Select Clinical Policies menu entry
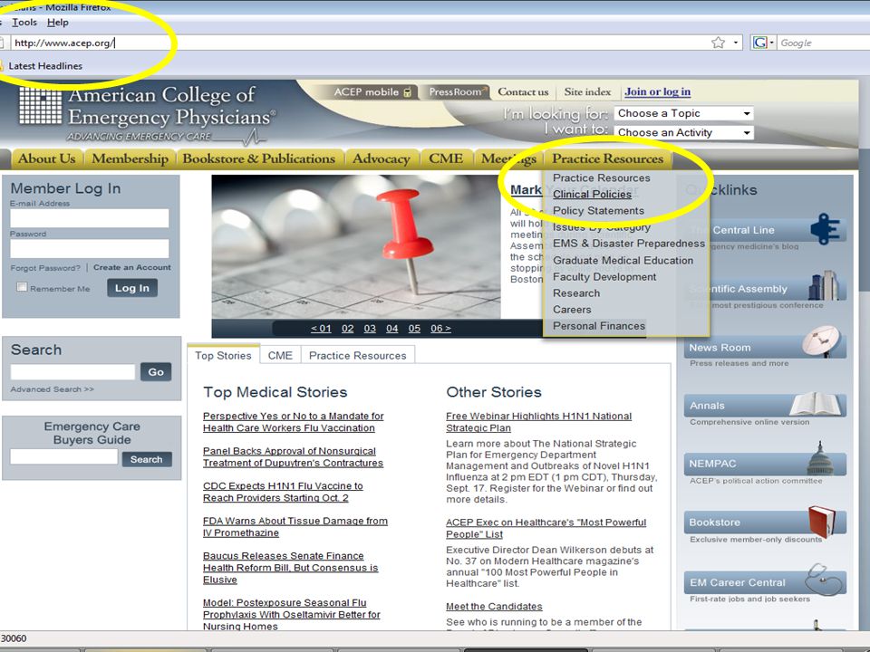 pos(592,195)
